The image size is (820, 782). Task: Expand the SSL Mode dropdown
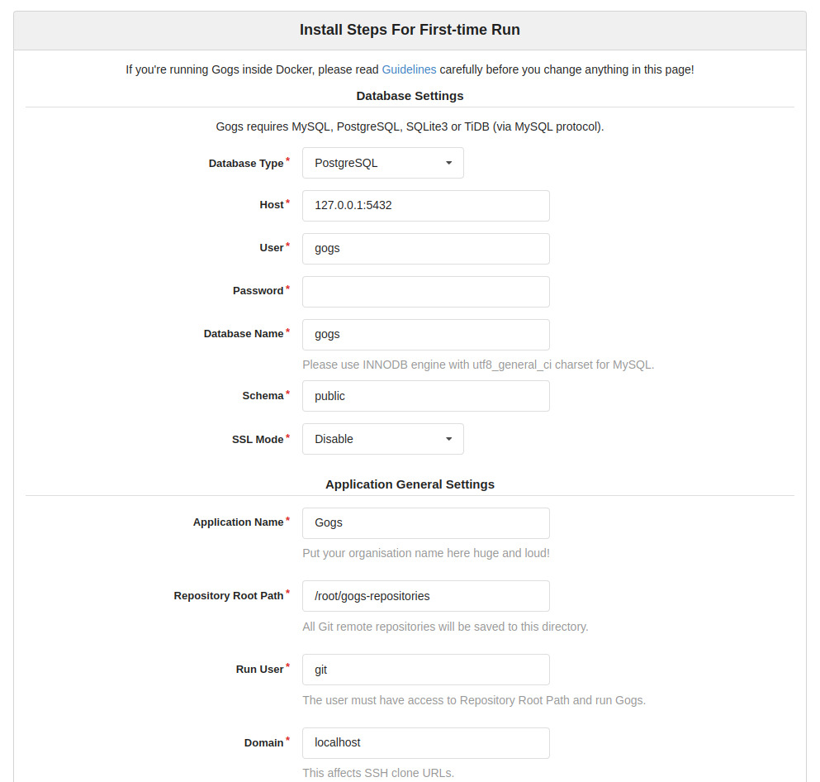click(383, 439)
